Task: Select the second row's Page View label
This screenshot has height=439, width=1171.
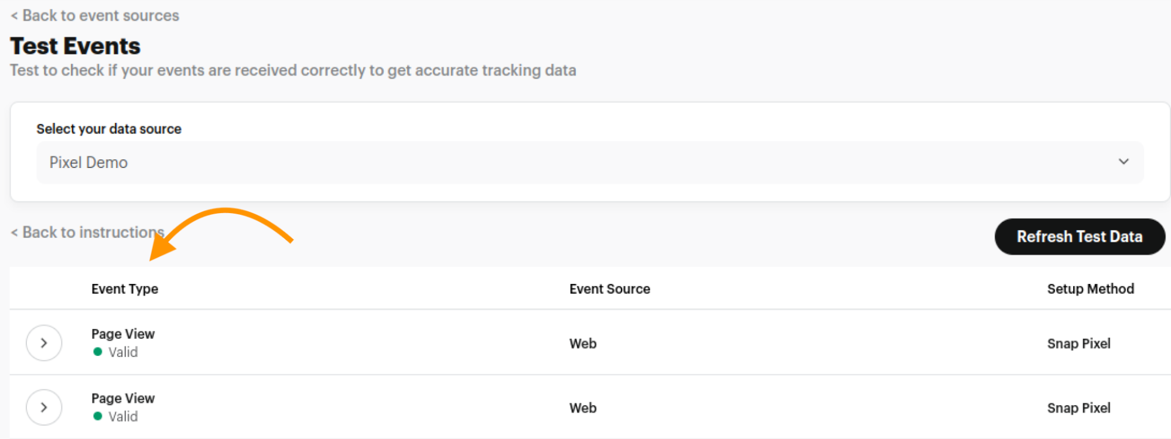Action: click(x=123, y=399)
